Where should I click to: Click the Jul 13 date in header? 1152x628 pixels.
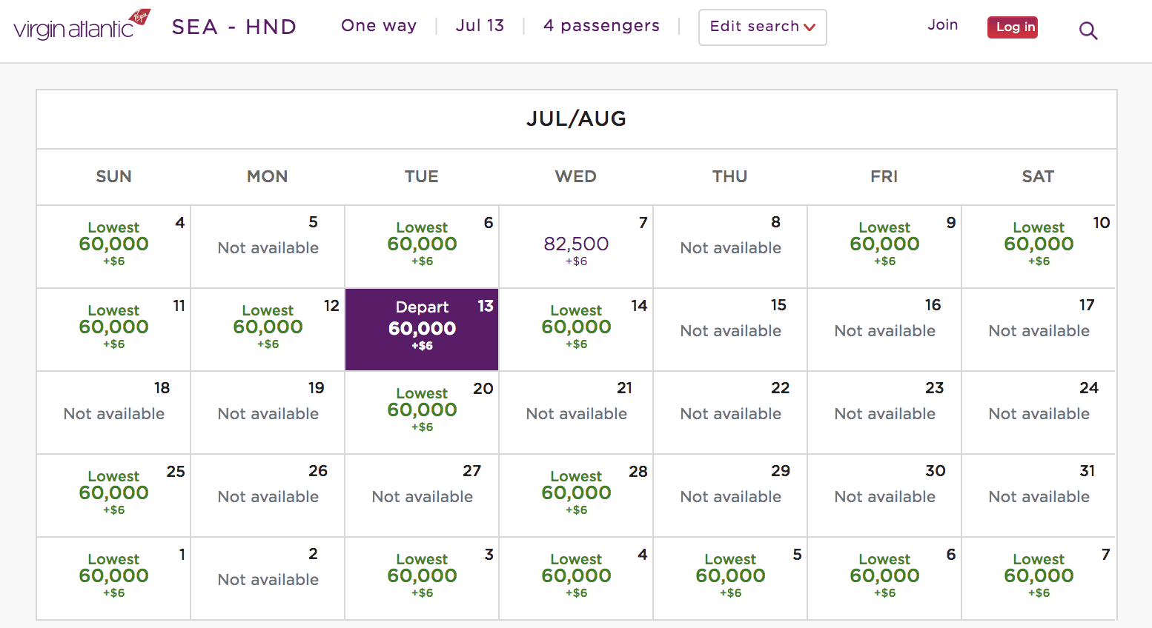pos(480,25)
